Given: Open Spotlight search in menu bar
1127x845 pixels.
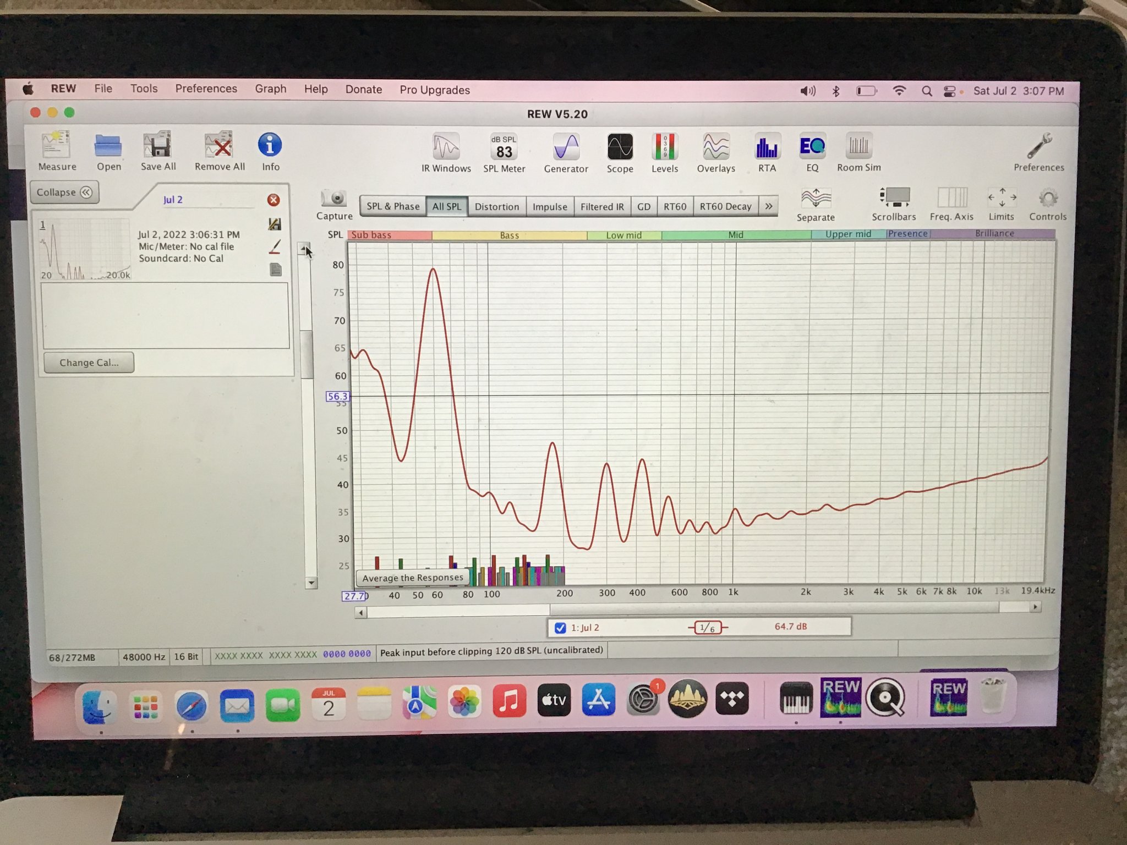Looking at the screenshot, I should (927, 91).
